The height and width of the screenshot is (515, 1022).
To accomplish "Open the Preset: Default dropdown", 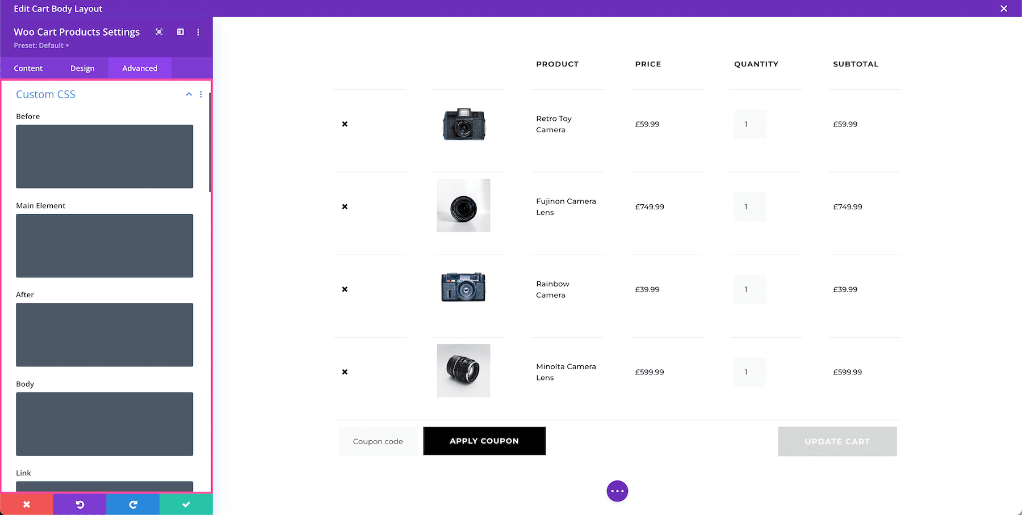I will pyautogui.click(x=40, y=45).
